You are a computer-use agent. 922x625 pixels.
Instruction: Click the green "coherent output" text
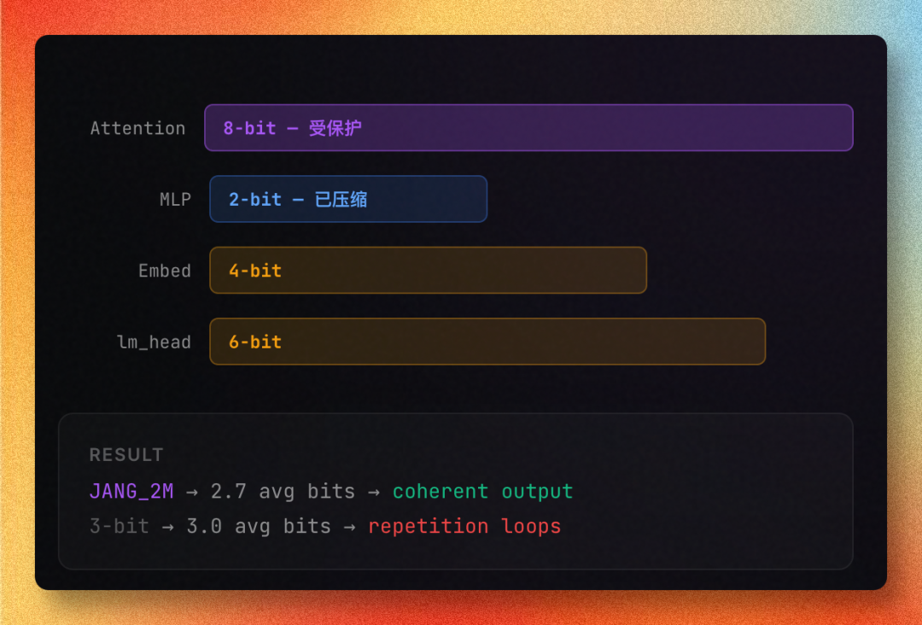pyautogui.click(x=482, y=492)
